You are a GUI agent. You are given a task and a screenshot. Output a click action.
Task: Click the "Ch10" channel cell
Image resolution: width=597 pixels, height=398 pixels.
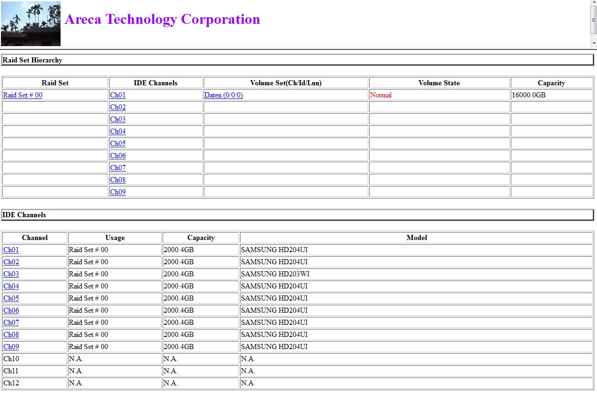[x=35, y=359]
